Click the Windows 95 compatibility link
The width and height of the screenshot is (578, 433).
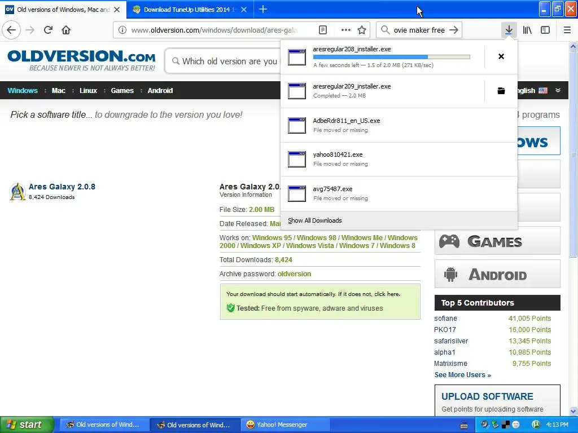pos(272,238)
